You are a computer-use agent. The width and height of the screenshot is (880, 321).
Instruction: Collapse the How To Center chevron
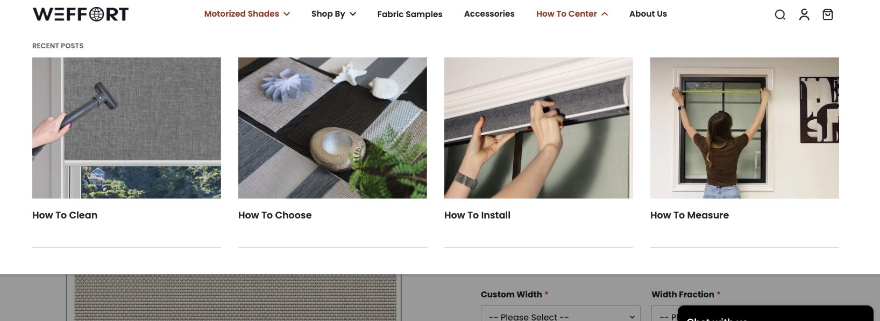pyautogui.click(x=605, y=14)
